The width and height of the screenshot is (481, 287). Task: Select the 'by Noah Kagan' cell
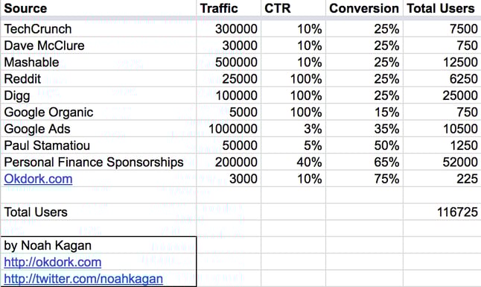(x=98, y=245)
